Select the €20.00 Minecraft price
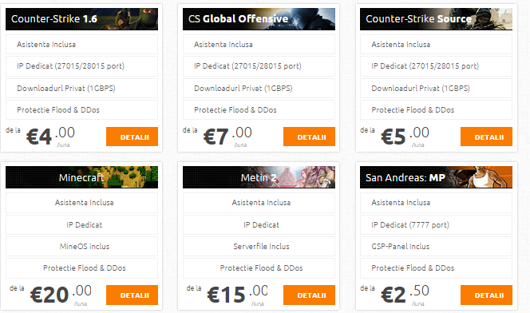 (x=61, y=295)
